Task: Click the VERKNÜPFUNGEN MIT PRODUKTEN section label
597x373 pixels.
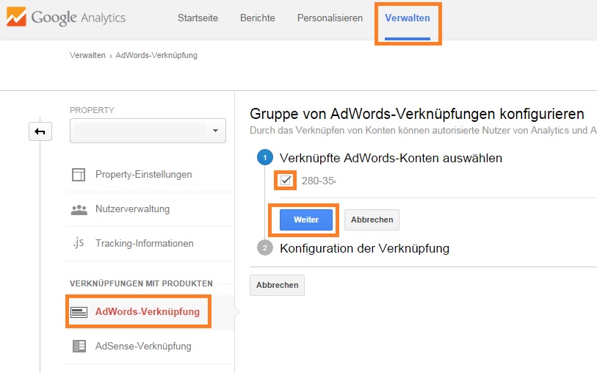Action: (141, 283)
